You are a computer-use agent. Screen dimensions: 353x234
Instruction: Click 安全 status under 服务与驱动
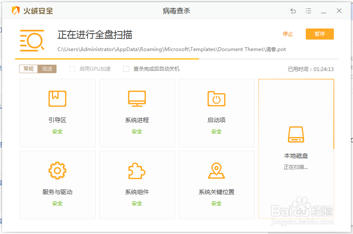tap(57, 203)
